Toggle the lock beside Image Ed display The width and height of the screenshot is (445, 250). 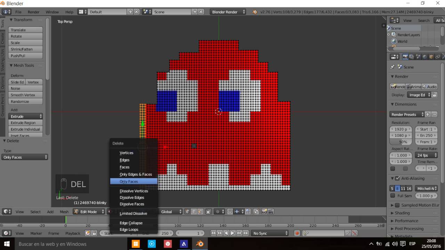pos(435,95)
